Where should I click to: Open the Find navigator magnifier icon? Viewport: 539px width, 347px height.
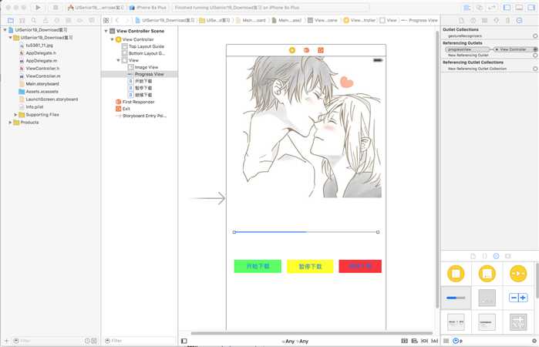[34, 20]
